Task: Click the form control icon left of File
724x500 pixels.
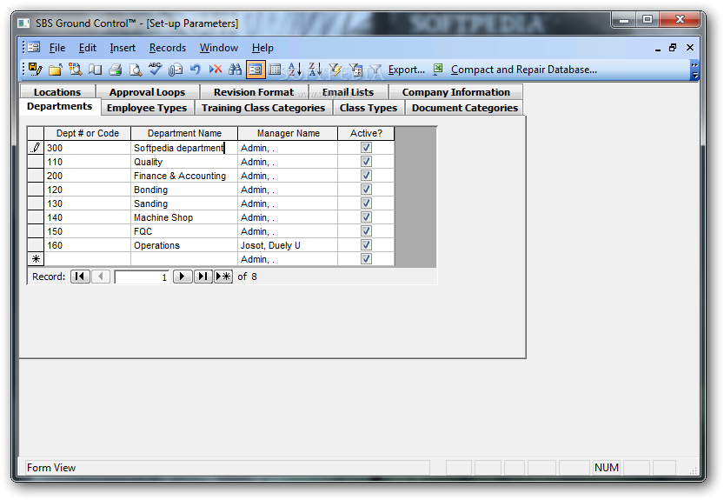Action: (33, 47)
